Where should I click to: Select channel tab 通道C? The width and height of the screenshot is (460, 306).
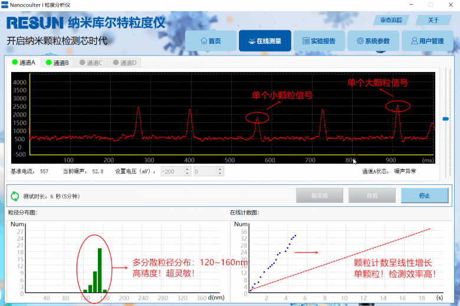[91, 63]
